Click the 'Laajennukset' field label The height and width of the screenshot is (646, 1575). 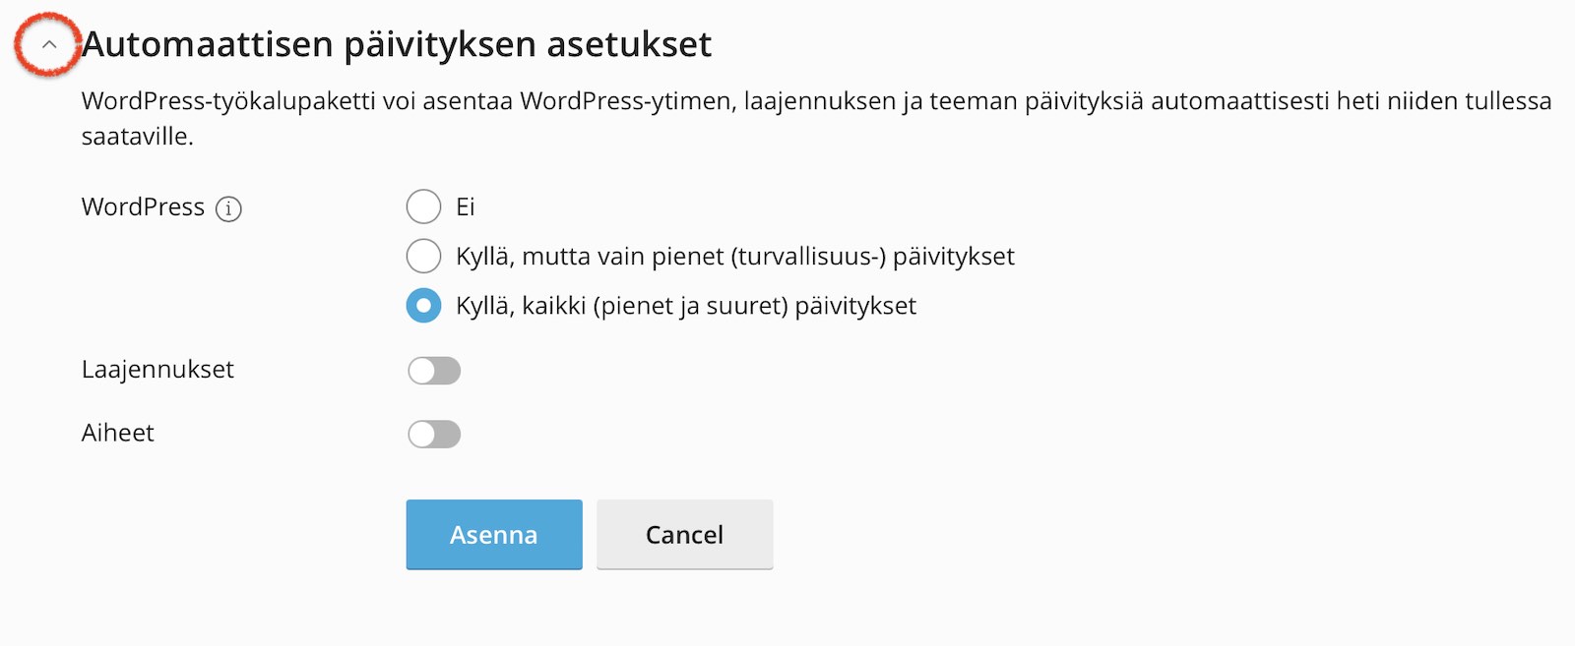157,370
